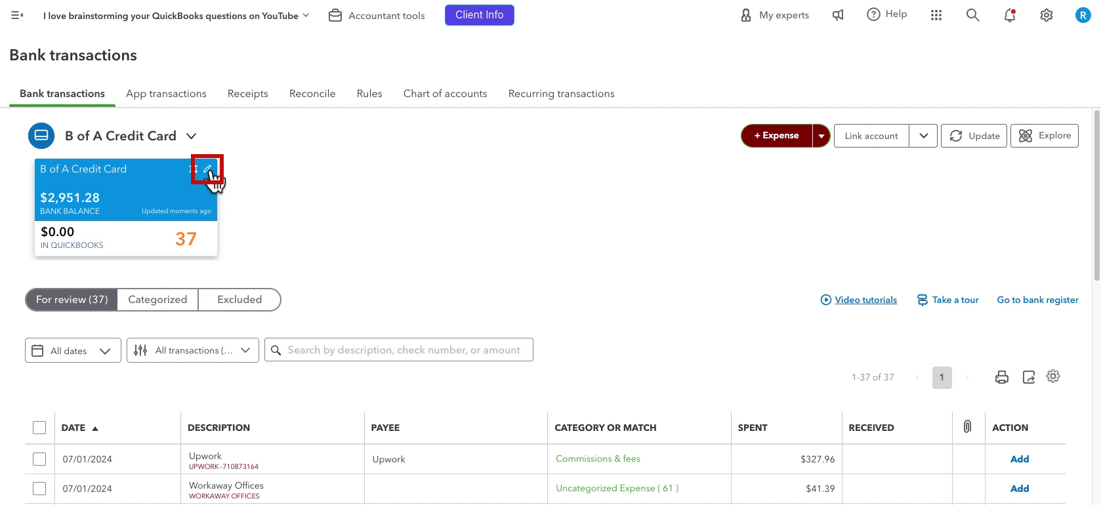Screen dimensions: 1101x505
Task: Switch to the App transactions tab
Action: pos(166,94)
